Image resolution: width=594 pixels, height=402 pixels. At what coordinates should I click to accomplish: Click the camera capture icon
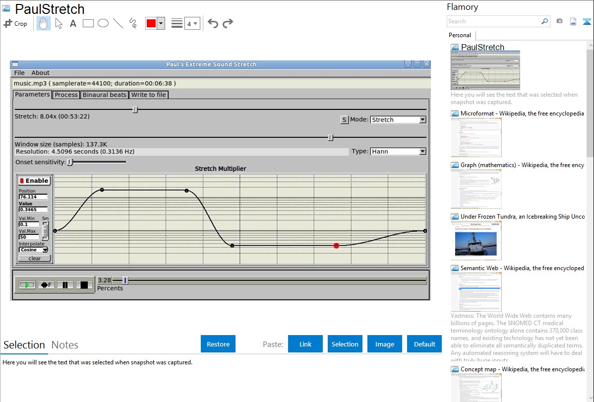(559, 21)
